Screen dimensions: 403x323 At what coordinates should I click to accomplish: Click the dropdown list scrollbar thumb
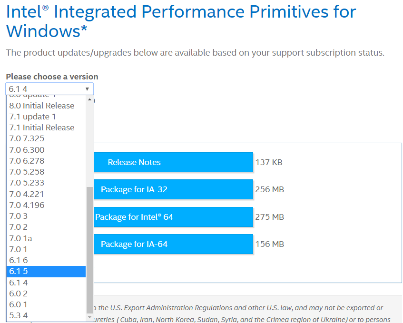point(90,247)
